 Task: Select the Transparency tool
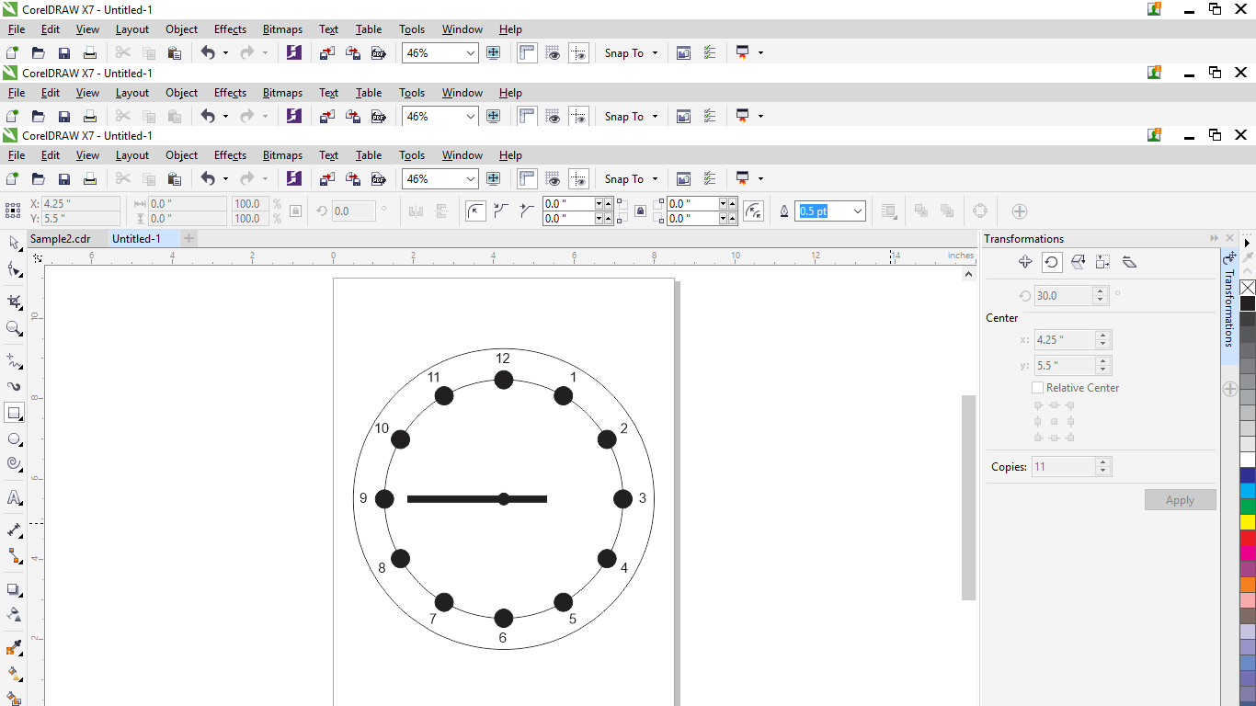14,614
